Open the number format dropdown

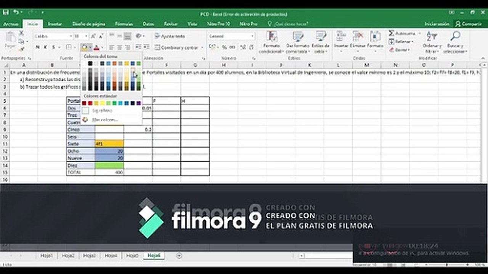(x=252, y=36)
